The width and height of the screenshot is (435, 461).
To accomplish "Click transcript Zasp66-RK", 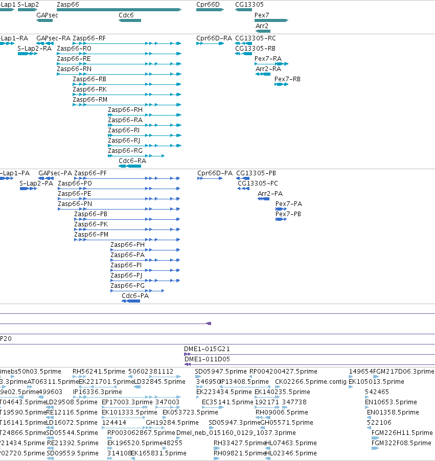I will [89, 89].
